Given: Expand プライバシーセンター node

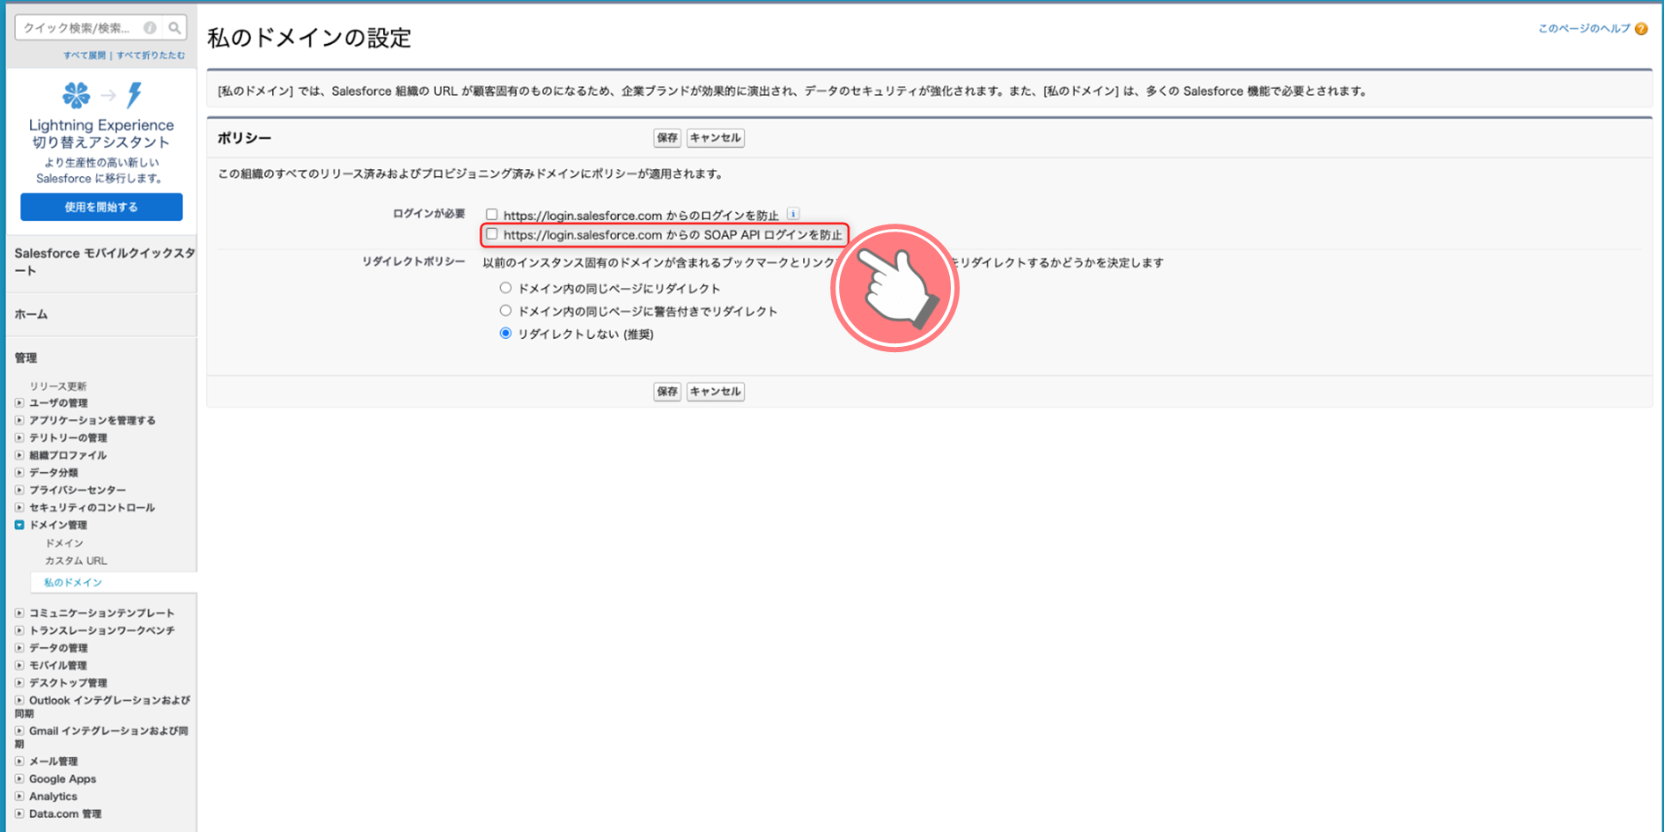Looking at the screenshot, I should coord(19,490).
